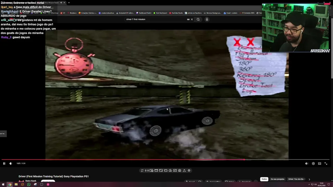
Task: Clear the search query with the X
Action: (192, 19)
